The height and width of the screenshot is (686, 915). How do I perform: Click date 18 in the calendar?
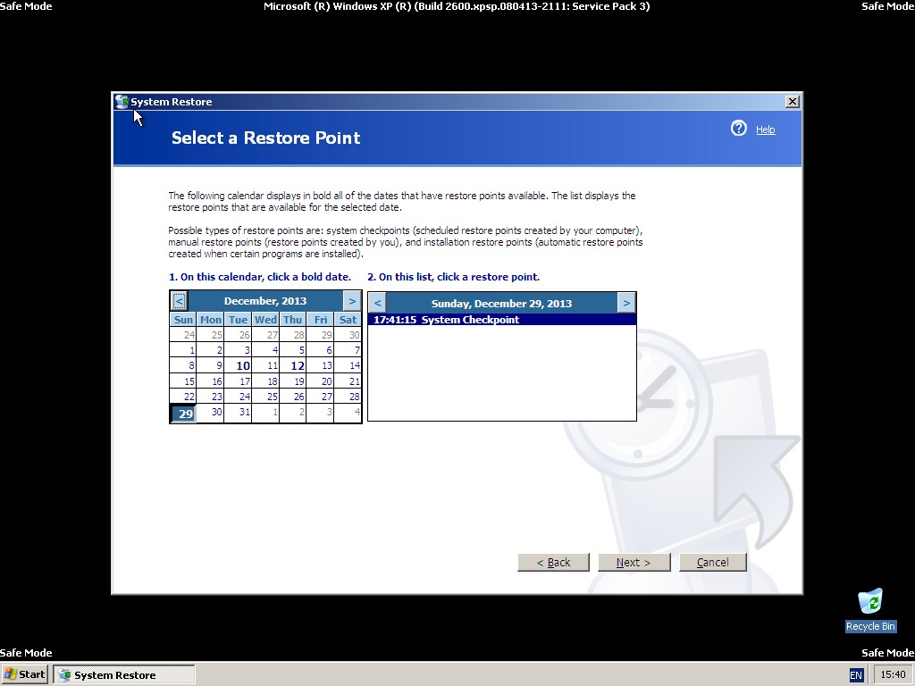click(x=265, y=381)
